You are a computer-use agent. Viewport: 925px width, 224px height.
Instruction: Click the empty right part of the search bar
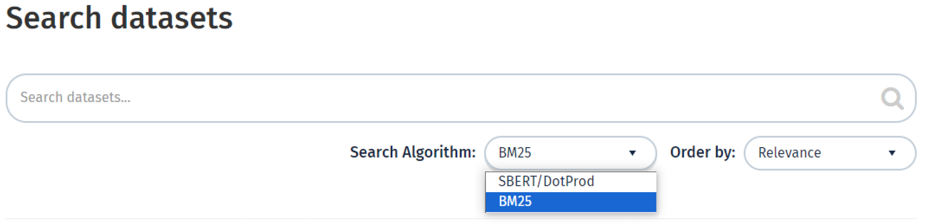[718, 98]
